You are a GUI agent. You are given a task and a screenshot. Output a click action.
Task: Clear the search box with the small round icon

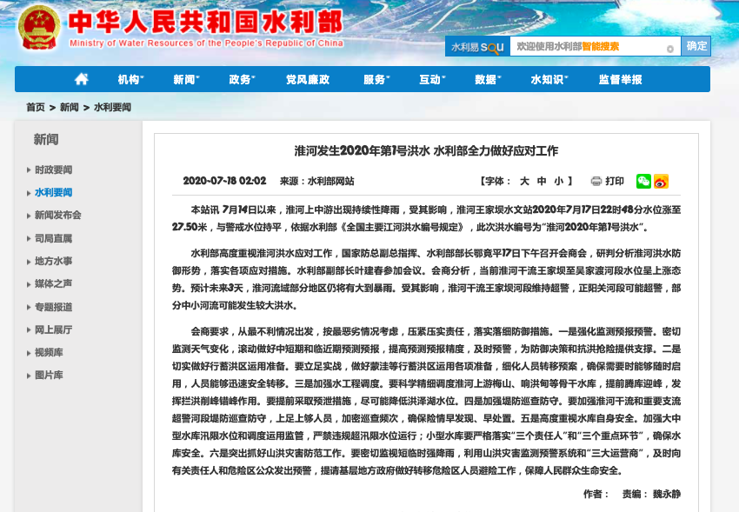669,49
